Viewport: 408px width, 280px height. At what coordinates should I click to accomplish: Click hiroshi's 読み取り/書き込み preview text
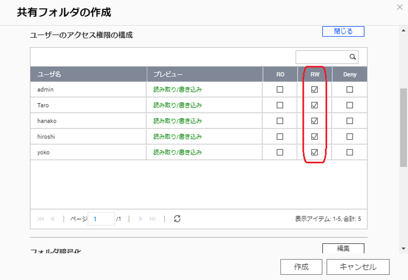tap(177, 136)
